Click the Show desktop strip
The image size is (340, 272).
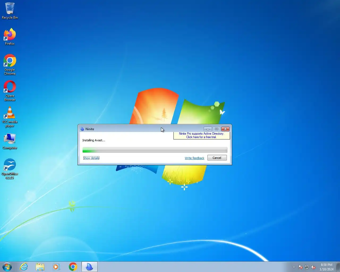click(x=338, y=267)
